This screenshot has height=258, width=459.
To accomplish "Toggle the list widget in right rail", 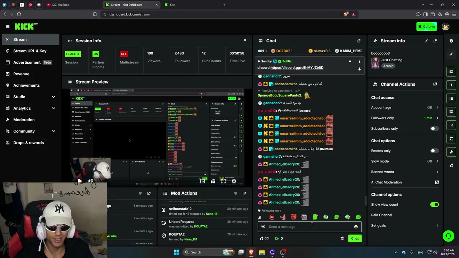I will [x=451, y=98].
